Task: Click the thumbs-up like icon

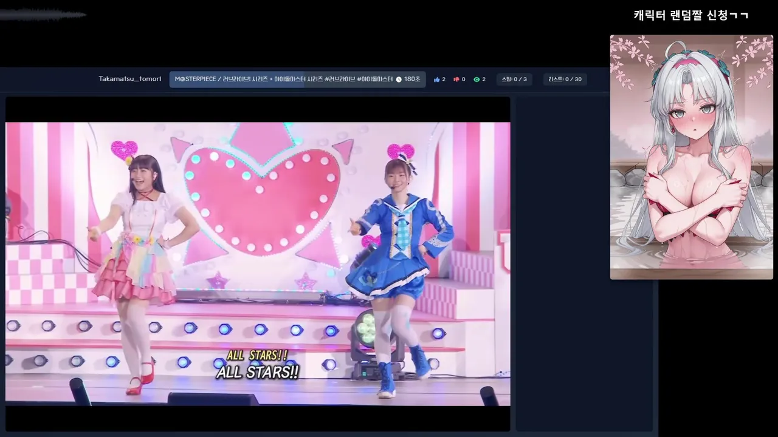Action: point(436,80)
